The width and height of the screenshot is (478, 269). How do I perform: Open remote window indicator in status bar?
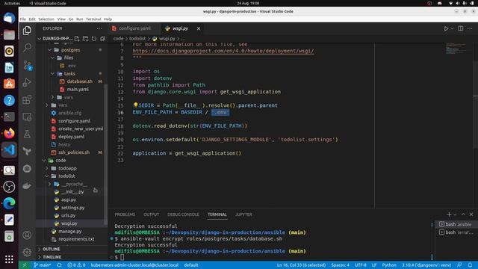tap(25, 265)
